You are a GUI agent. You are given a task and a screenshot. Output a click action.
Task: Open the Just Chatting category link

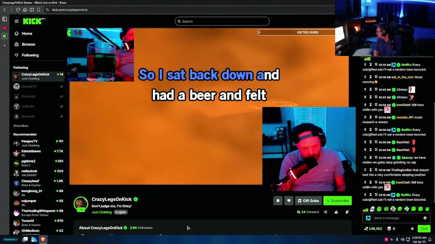[x=102, y=212]
